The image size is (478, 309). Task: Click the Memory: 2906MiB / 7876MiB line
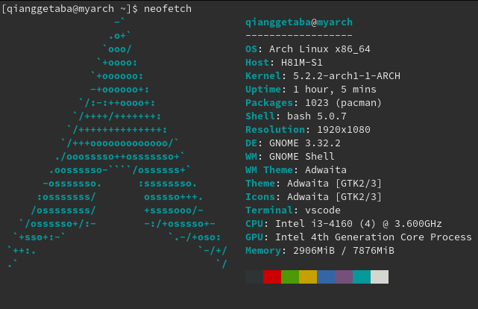320,251
